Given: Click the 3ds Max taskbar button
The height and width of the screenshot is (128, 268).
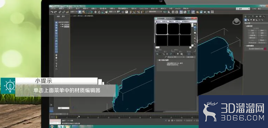Looking at the screenshot, I should 61,127.
